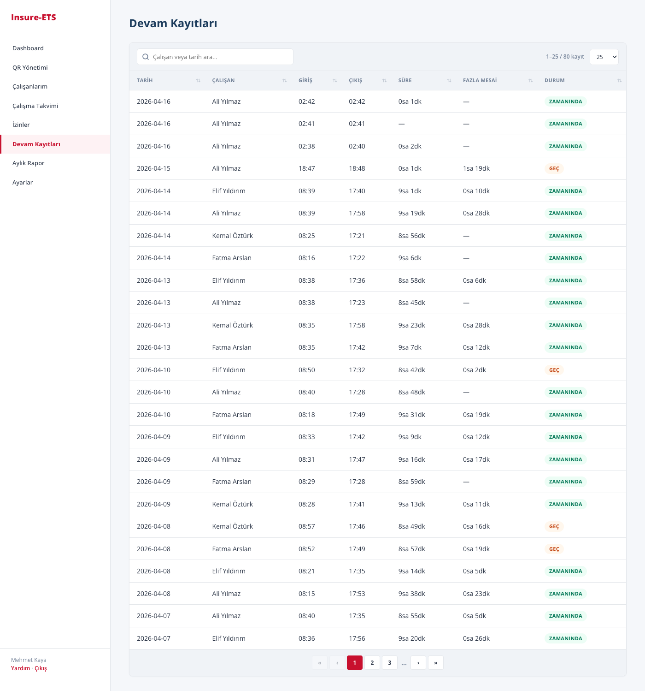Go to page 3 in pagination
This screenshot has height=691, width=645.
390,663
